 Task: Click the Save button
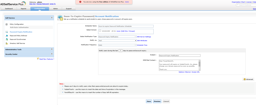[x=149, y=101]
